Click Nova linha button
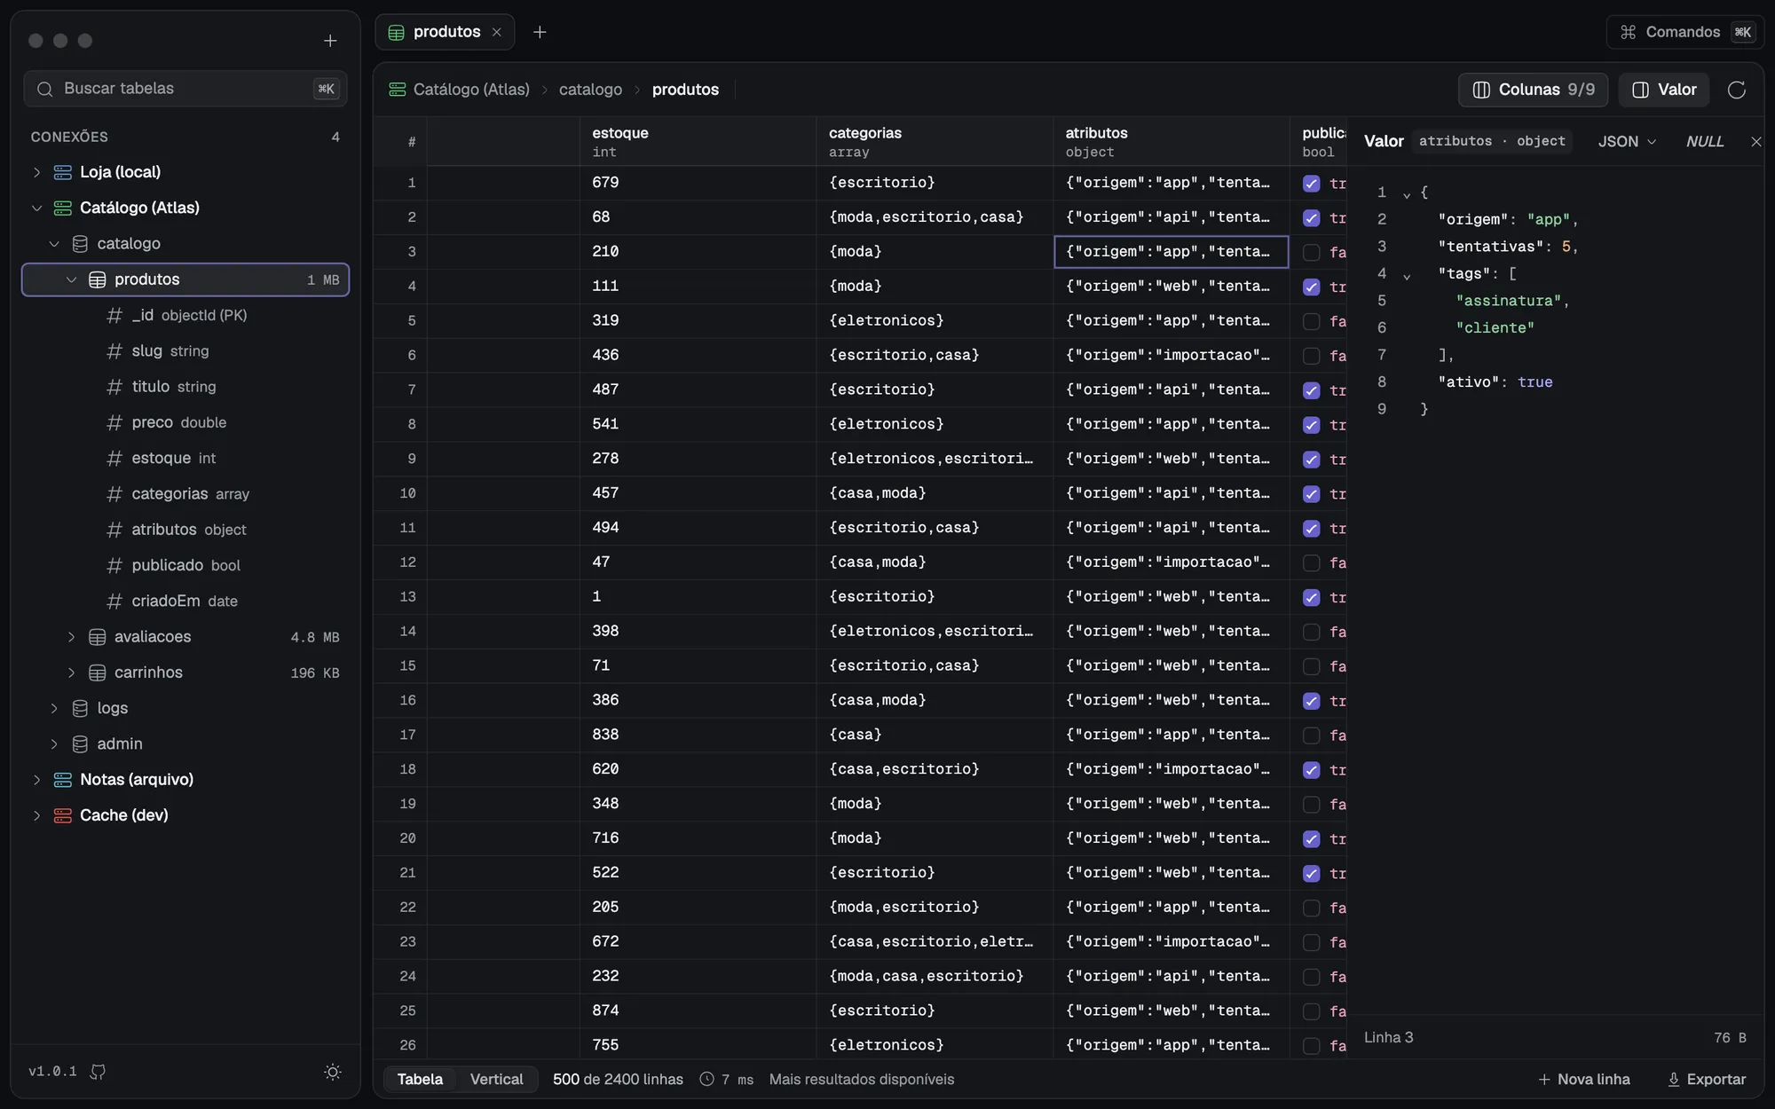The height and width of the screenshot is (1109, 1775). (x=1584, y=1080)
